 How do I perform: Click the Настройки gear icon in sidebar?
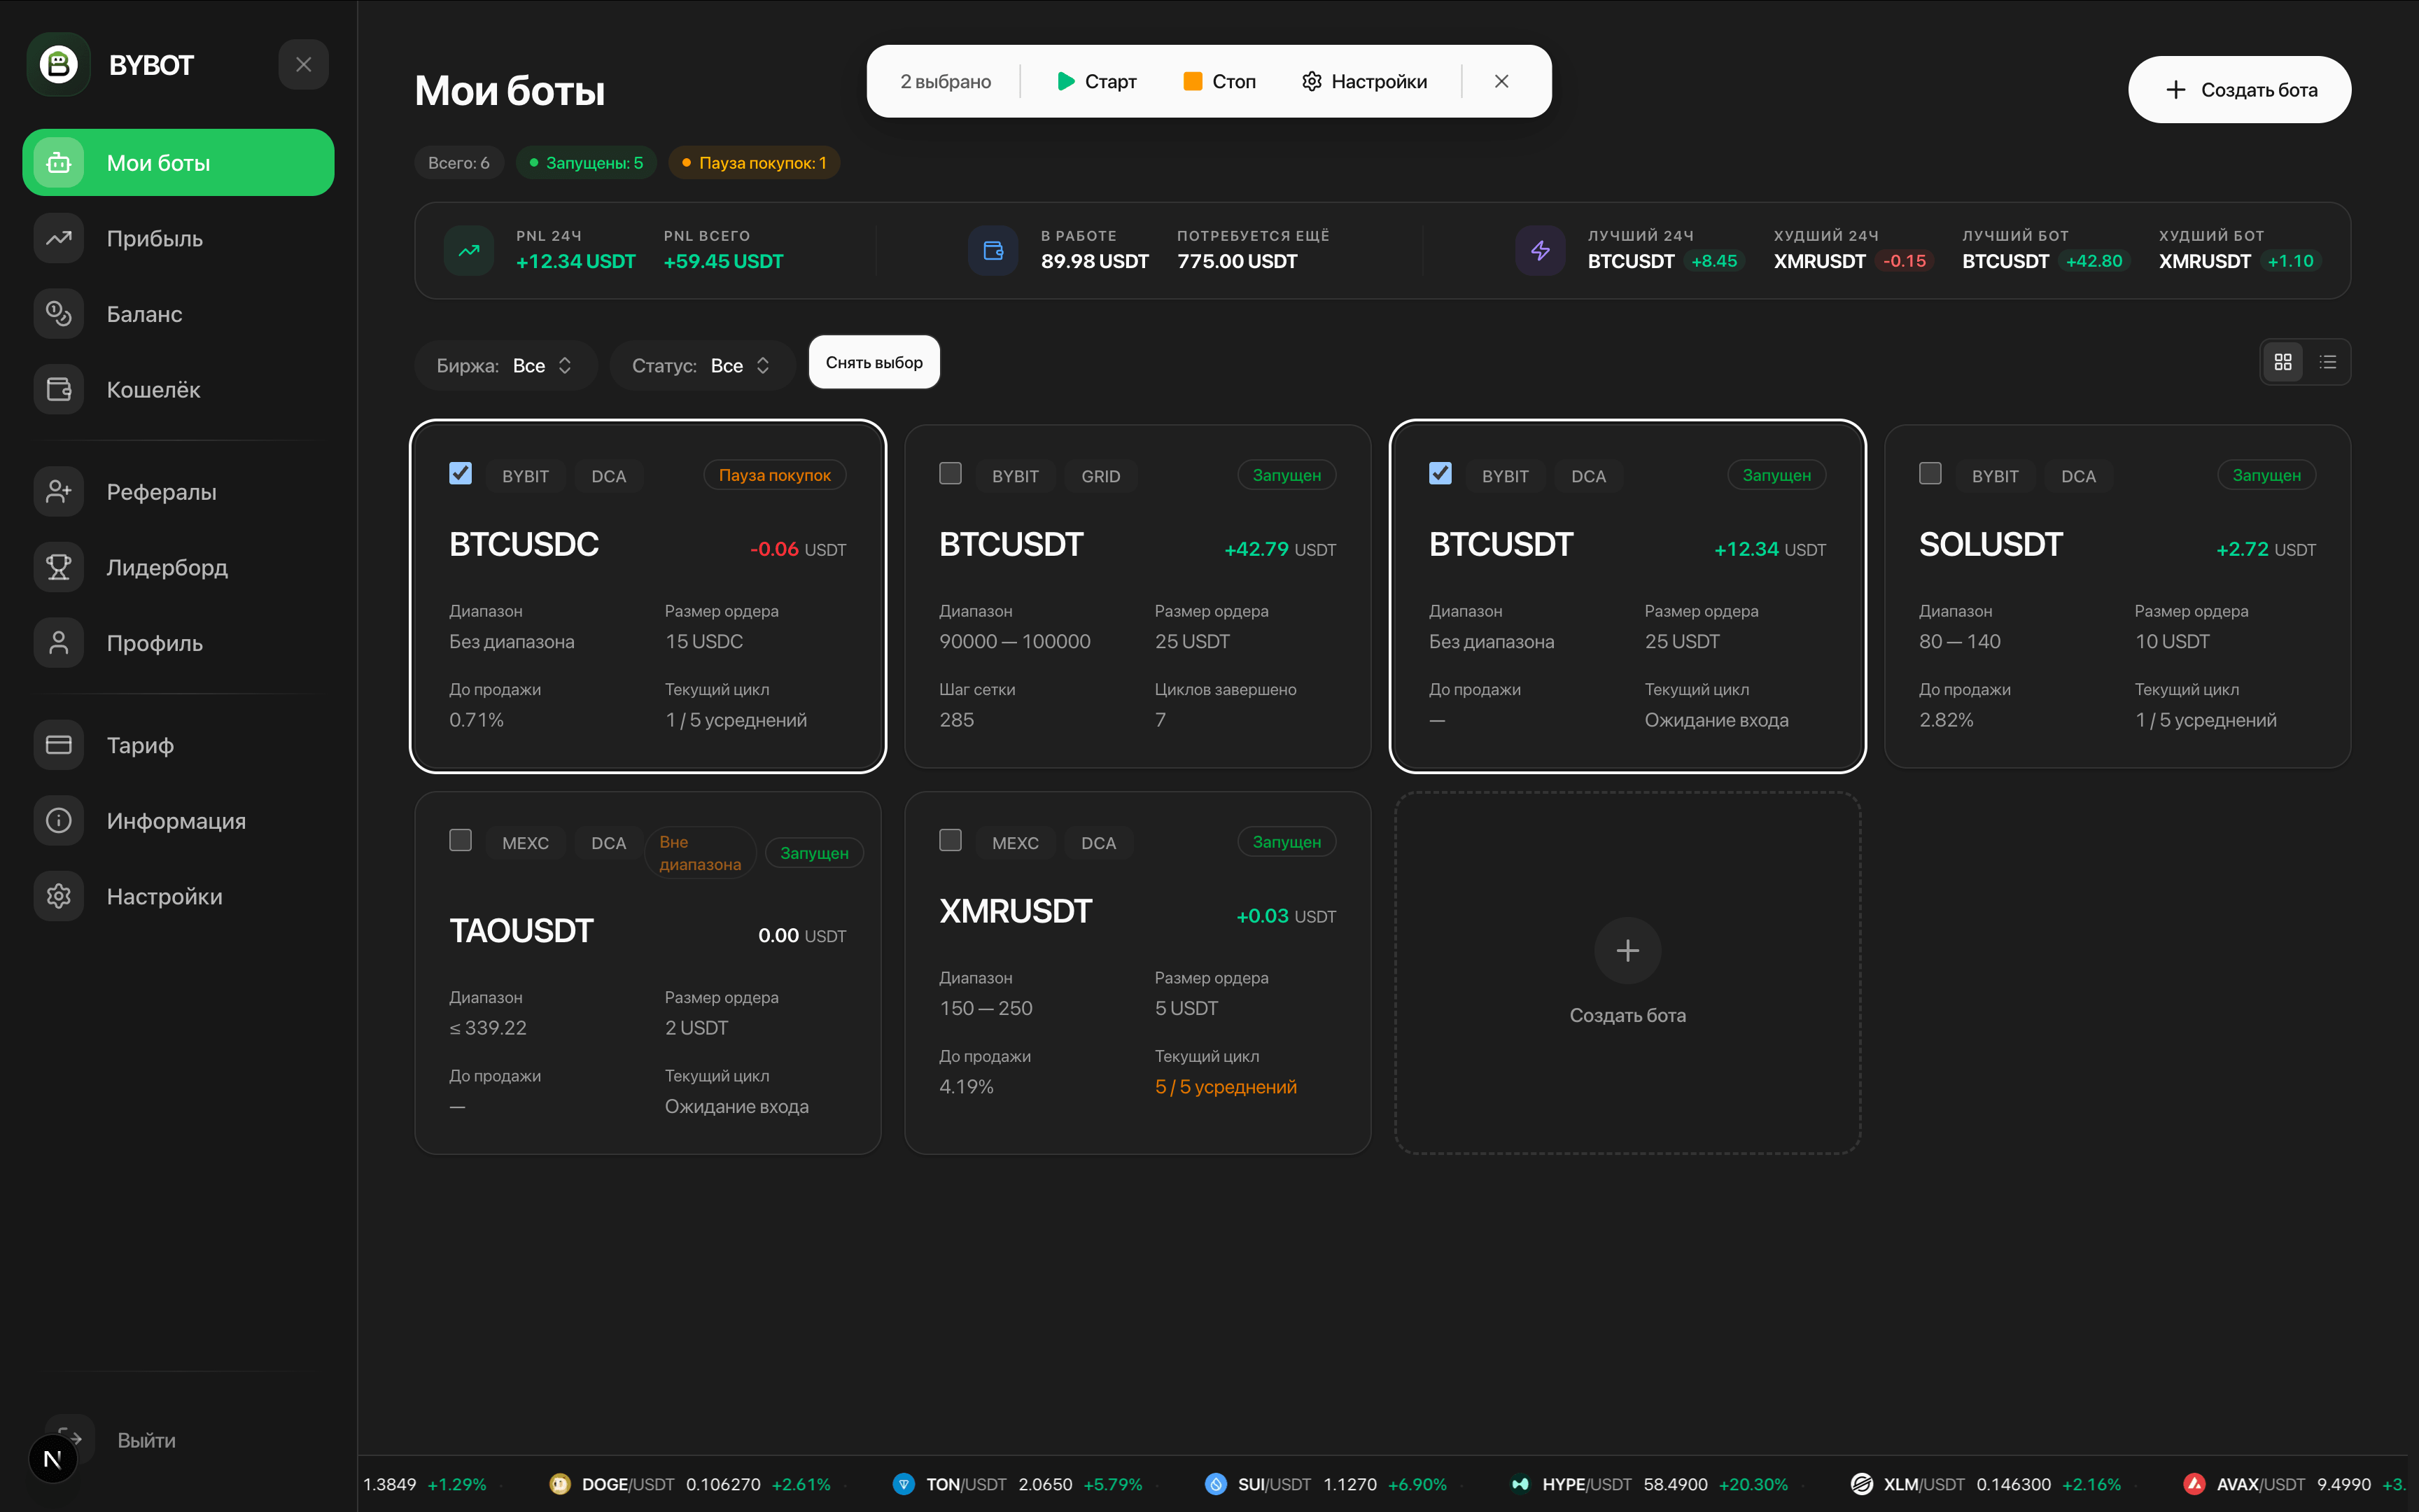coord(59,896)
